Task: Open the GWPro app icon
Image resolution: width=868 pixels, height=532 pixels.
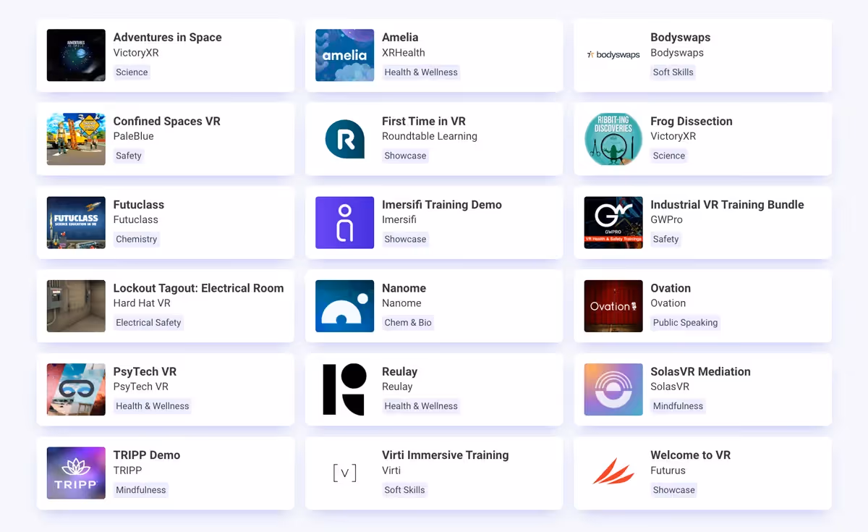Action: click(x=613, y=222)
